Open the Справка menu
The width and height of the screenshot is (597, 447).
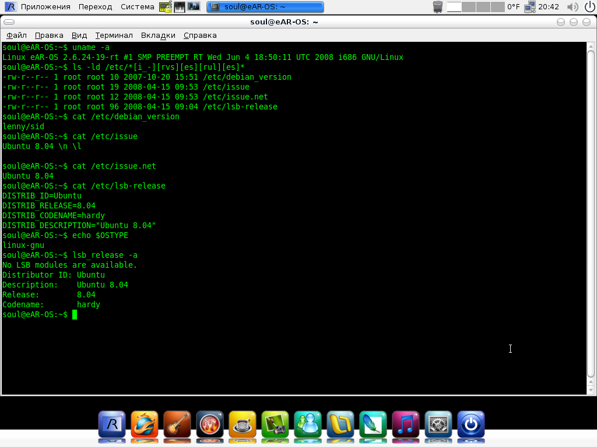pos(200,36)
